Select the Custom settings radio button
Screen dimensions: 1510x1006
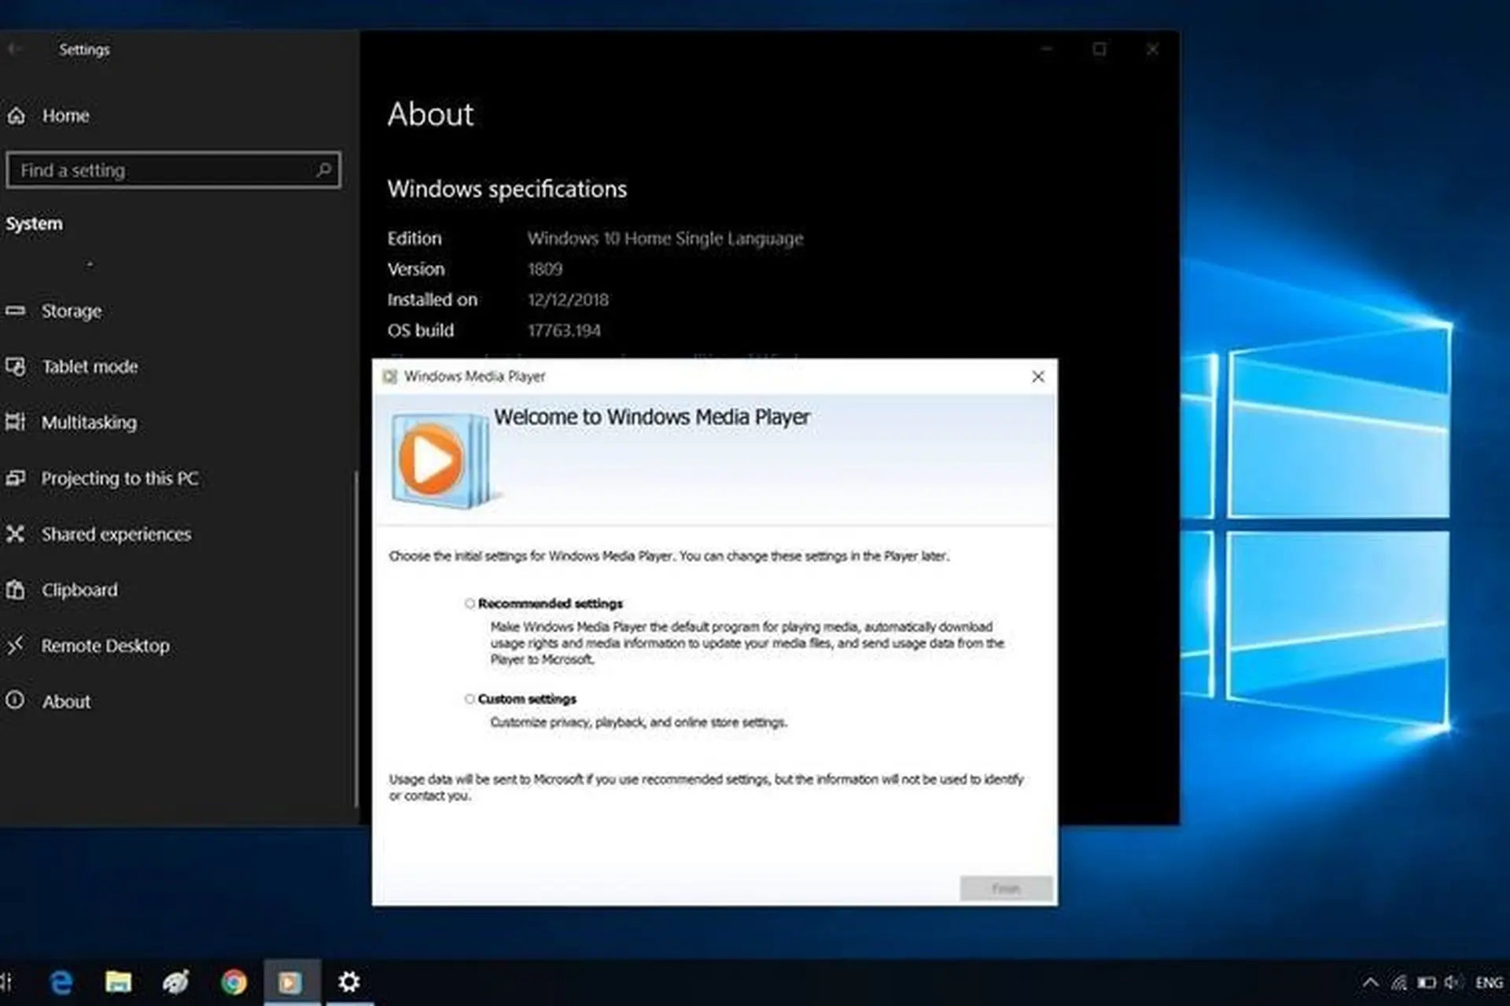pyautogui.click(x=470, y=699)
